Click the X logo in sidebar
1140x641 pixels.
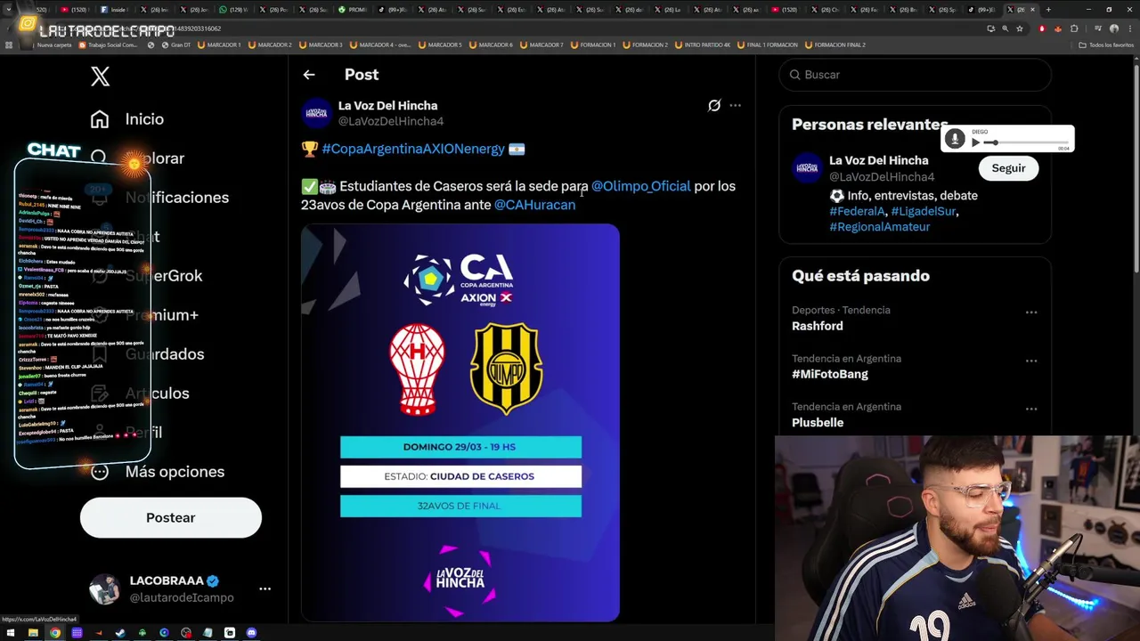(100, 77)
